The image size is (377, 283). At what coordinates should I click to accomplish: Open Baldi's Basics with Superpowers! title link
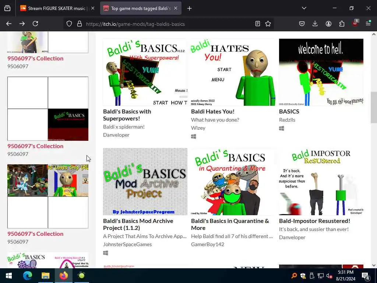click(127, 115)
